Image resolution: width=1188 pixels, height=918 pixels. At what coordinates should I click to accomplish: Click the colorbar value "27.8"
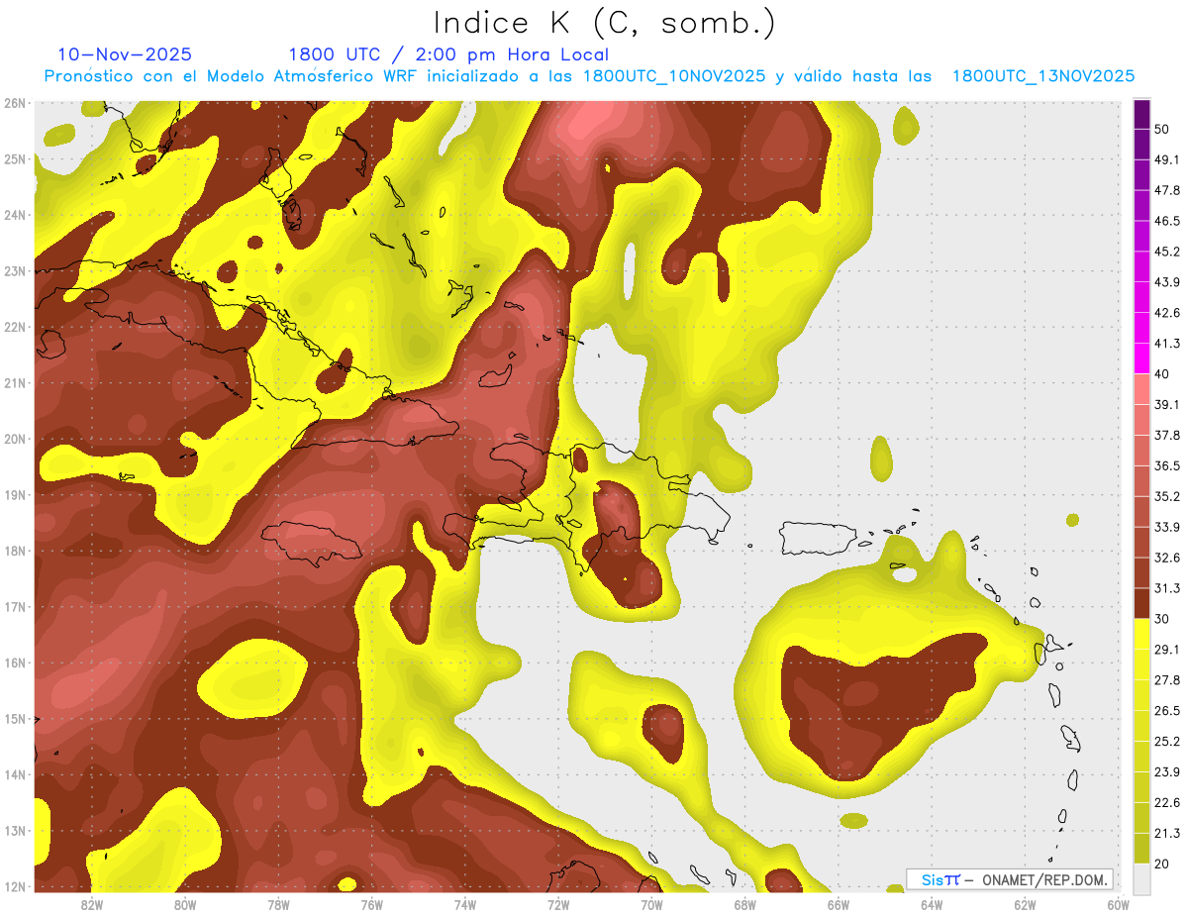click(x=1167, y=680)
